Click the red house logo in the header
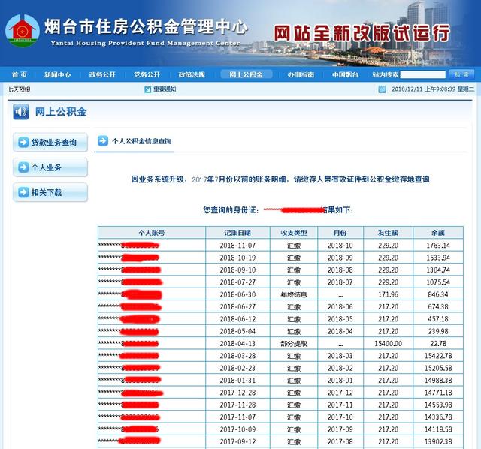 click(x=22, y=30)
